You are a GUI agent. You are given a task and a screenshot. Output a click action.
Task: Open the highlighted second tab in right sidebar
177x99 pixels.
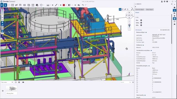coord(175,10)
